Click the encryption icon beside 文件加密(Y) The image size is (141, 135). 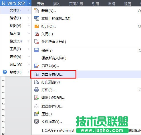(37, 122)
